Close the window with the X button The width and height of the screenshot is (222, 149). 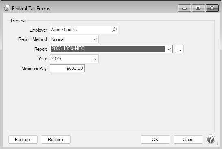[212, 8]
